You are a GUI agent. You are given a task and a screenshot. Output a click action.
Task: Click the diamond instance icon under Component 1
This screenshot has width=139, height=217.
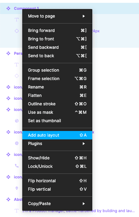[x=17, y=31]
